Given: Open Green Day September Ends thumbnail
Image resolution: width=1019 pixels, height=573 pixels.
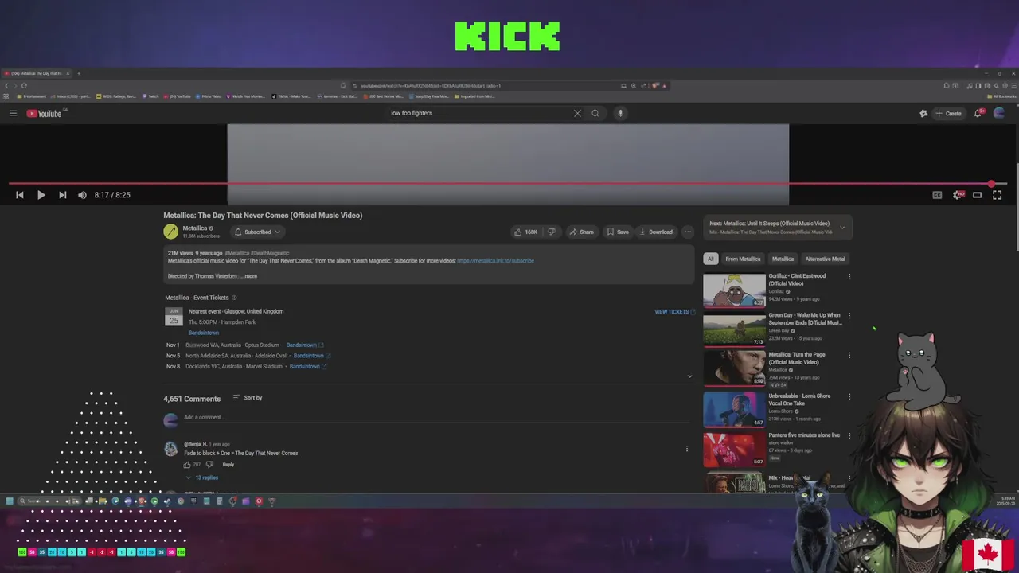Looking at the screenshot, I should click(x=734, y=329).
